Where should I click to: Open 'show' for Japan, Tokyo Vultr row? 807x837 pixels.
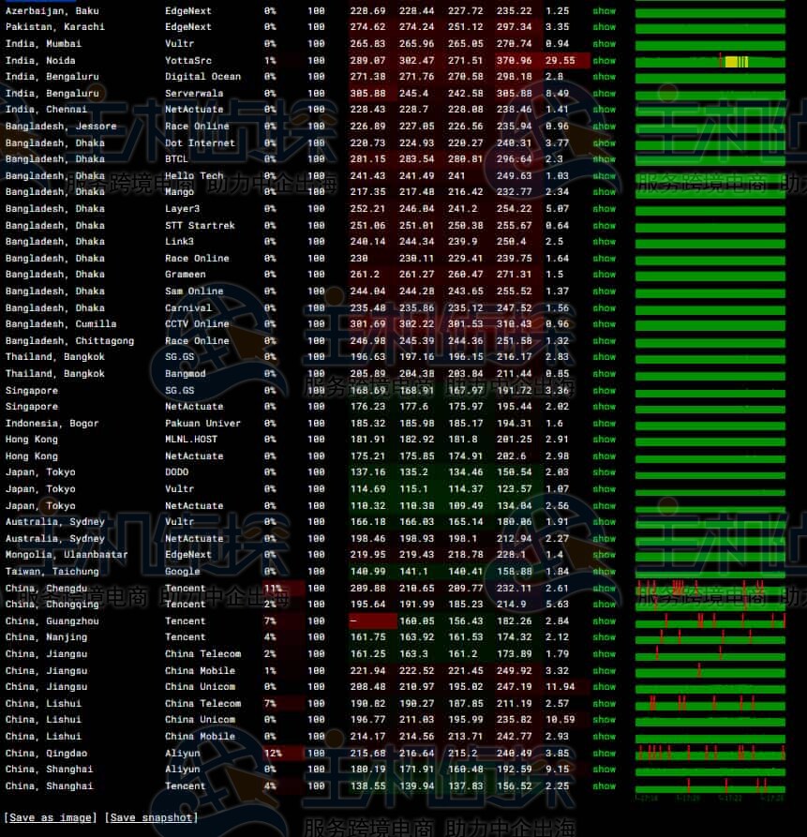coord(604,489)
